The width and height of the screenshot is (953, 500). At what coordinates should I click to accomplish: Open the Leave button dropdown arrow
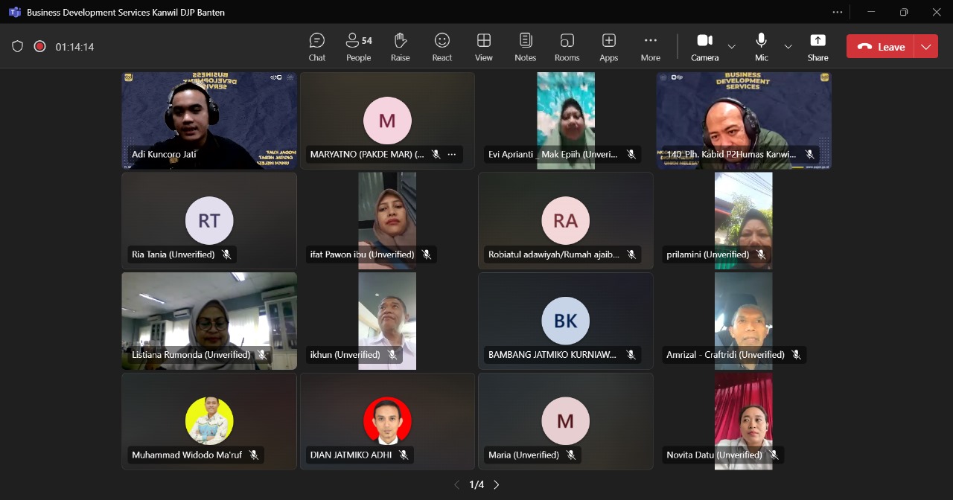tap(925, 47)
